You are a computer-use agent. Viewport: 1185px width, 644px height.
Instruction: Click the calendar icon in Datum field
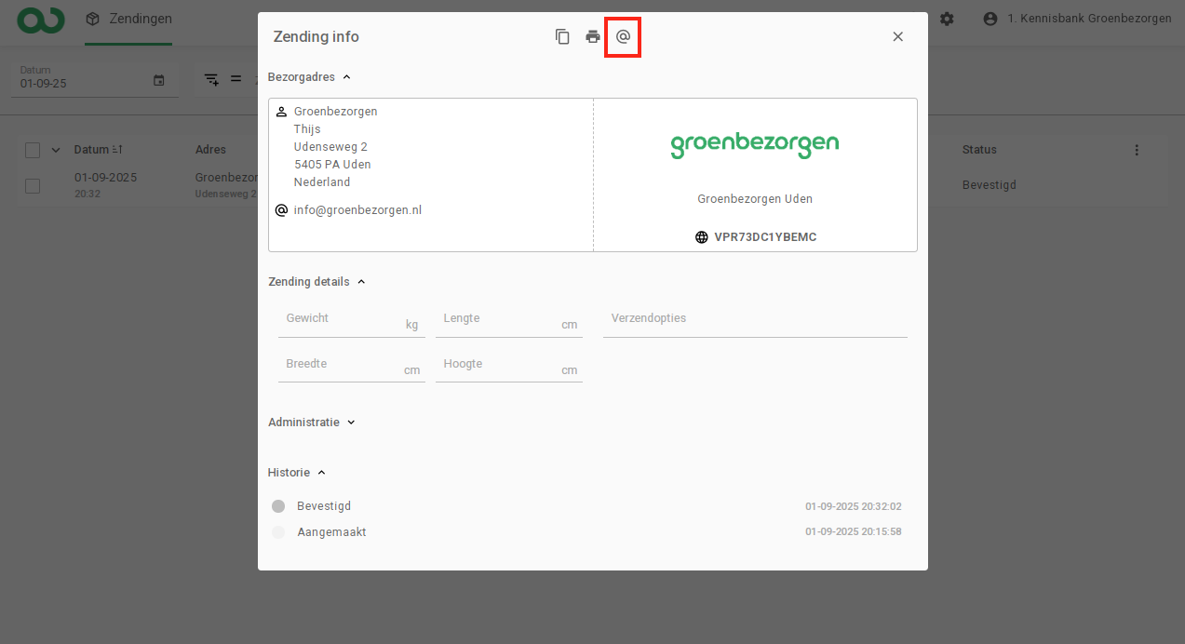tap(159, 81)
